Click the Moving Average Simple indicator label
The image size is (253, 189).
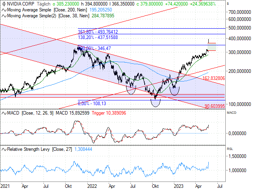point(29,10)
